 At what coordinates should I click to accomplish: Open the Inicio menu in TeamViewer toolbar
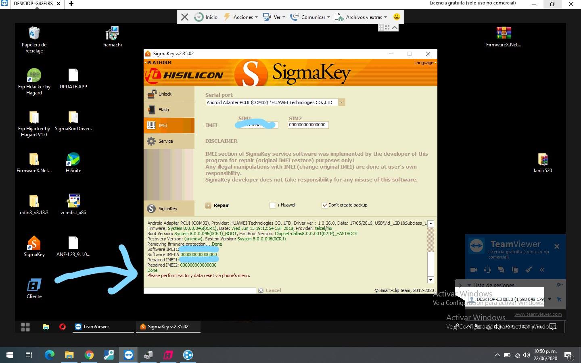point(206,17)
